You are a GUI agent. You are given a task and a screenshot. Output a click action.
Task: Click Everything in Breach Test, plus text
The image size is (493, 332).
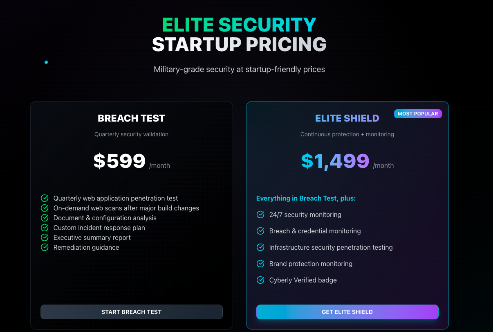[x=306, y=198]
